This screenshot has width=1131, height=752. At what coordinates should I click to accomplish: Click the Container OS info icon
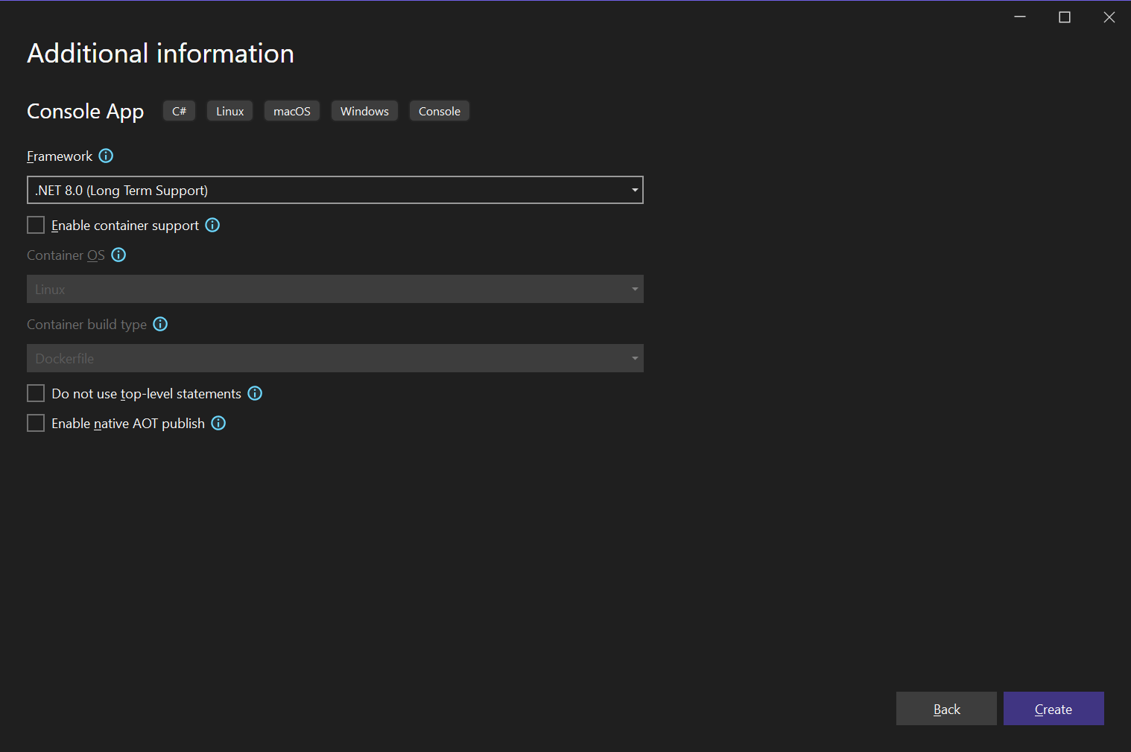118,255
